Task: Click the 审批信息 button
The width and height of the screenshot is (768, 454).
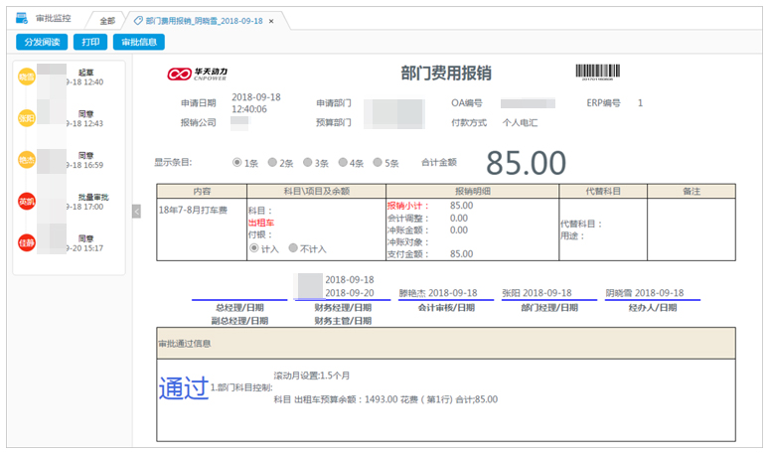Action: [x=139, y=42]
